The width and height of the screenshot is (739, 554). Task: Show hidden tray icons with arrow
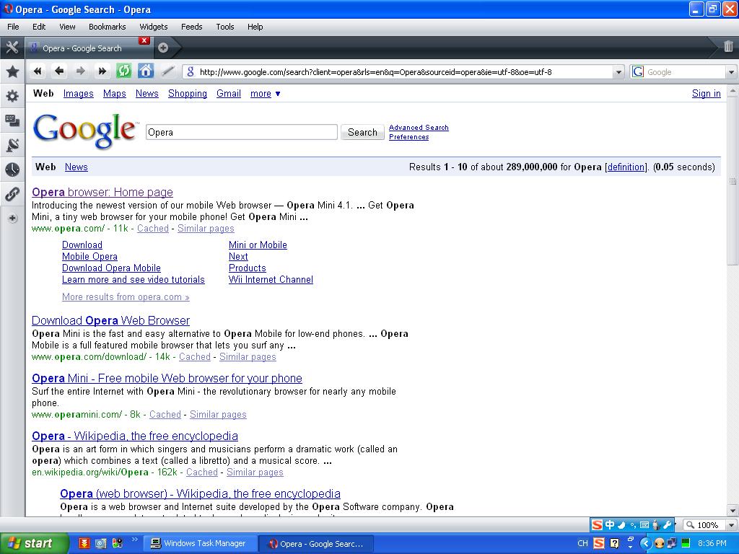point(645,543)
